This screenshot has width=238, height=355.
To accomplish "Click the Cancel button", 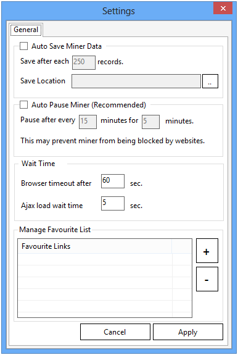I will pyautogui.click(x=115, y=332).
